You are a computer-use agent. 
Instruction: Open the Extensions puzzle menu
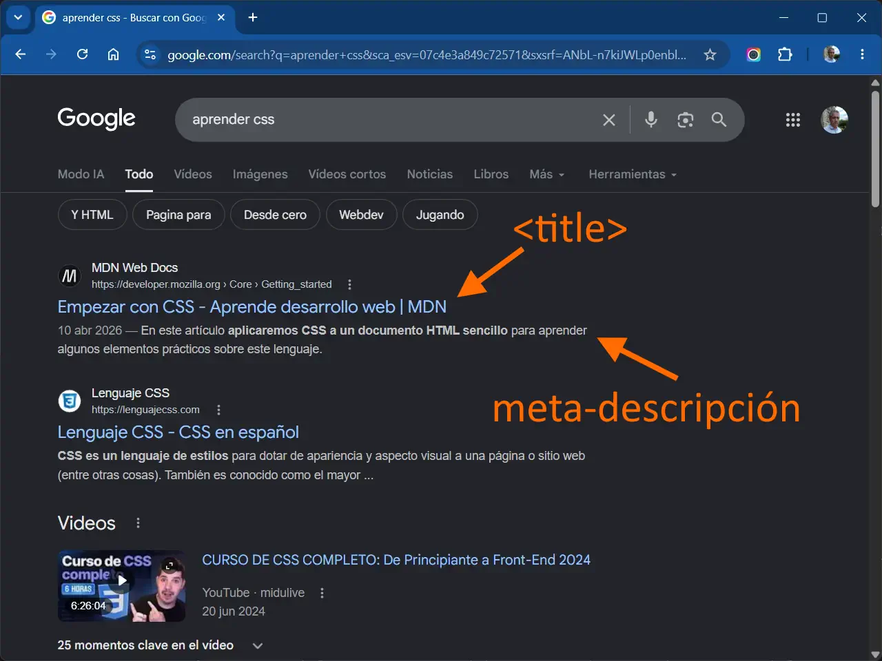pos(785,54)
